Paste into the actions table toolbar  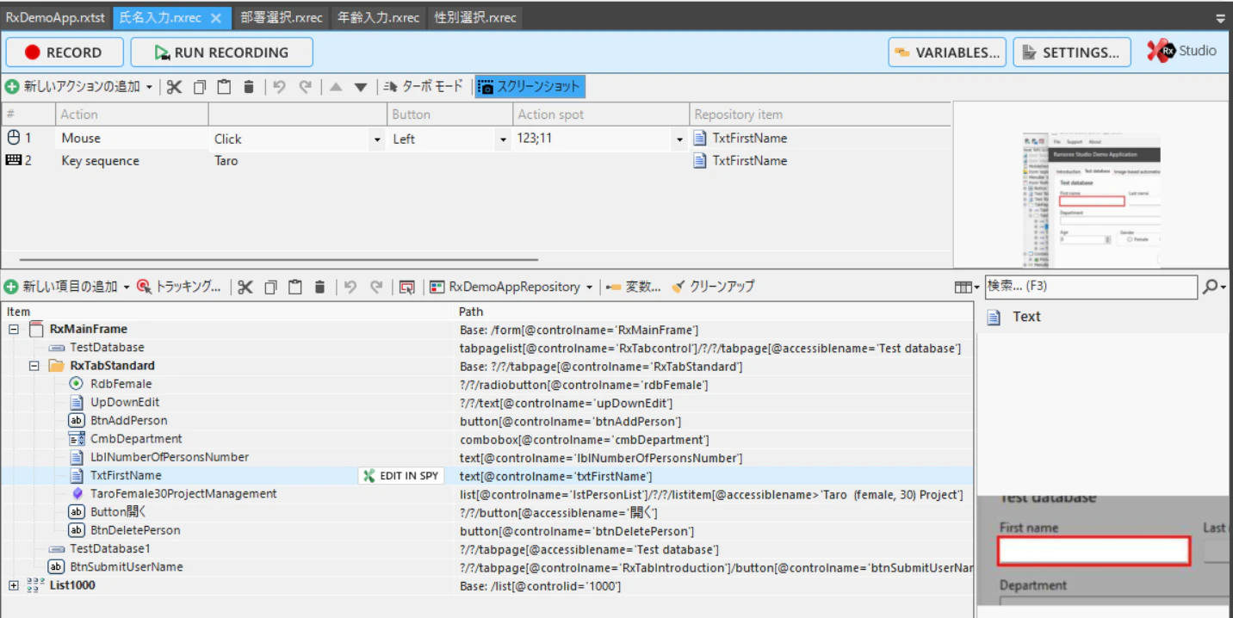tap(224, 87)
